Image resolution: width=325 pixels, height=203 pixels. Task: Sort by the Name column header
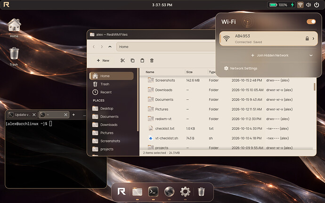(x=150, y=72)
